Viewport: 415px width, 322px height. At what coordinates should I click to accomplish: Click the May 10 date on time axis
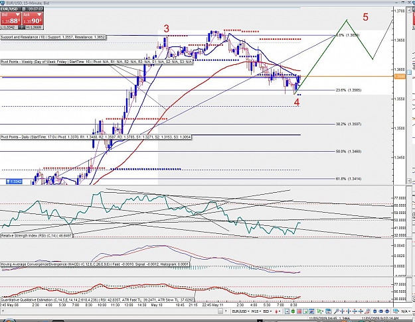[157, 305]
